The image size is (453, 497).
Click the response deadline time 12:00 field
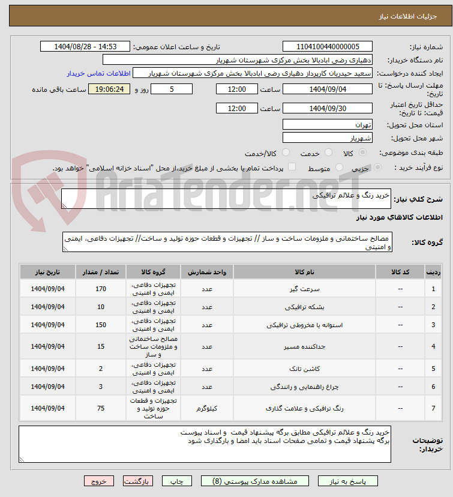(x=237, y=89)
